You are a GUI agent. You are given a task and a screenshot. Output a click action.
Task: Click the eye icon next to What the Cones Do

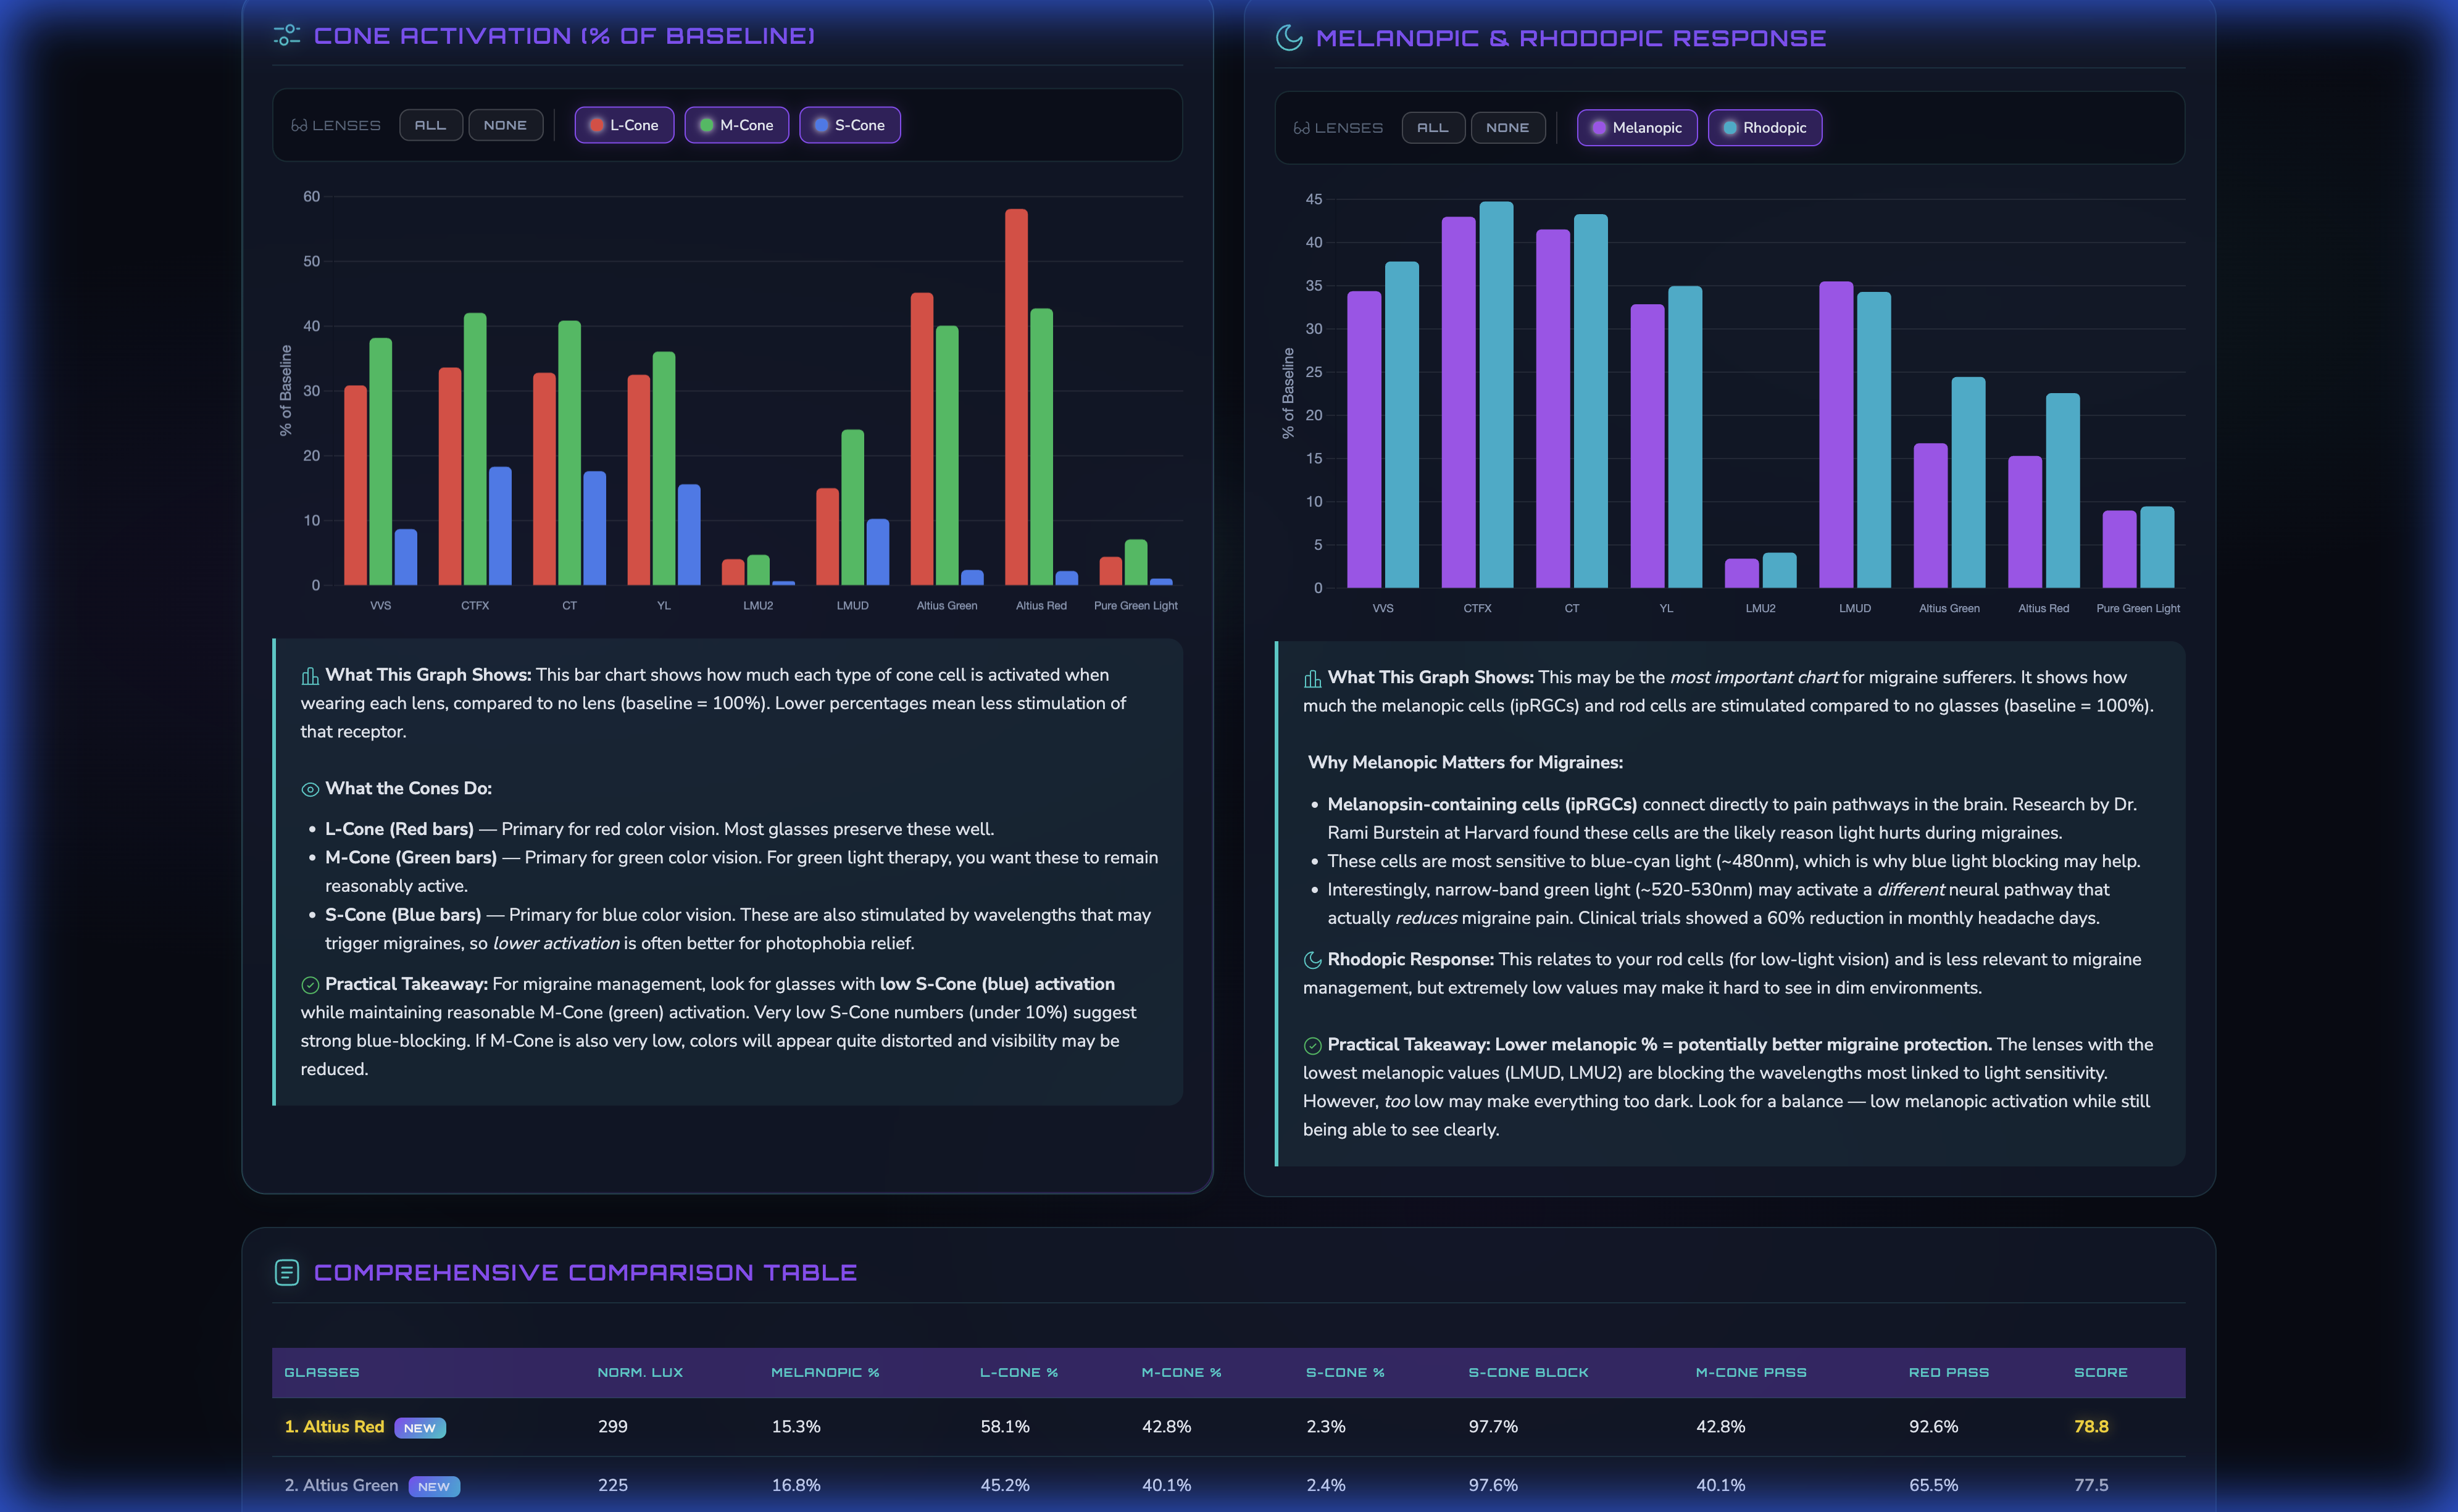[x=310, y=789]
